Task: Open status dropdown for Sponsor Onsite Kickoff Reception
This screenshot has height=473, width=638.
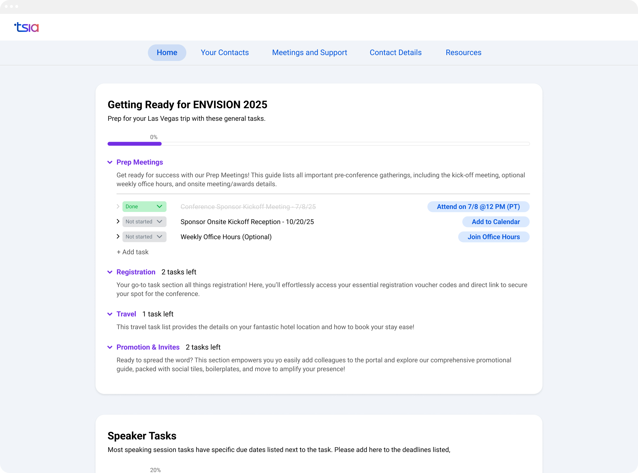Action: point(144,222)
